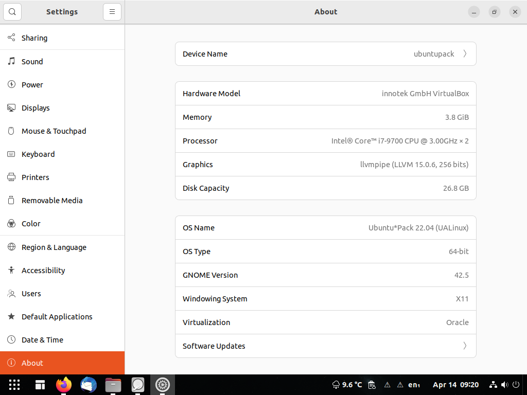Select Power in the sidebar
527x395 pixels.
[62, 85]
